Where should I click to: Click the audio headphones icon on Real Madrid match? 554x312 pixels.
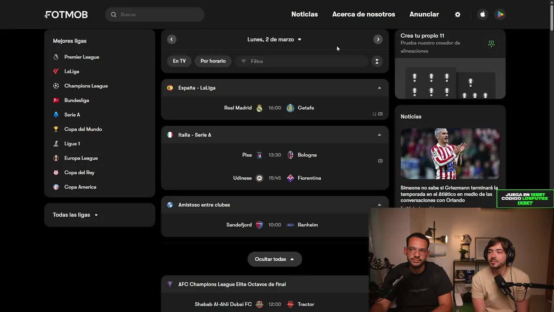pyautogui.click(x=374, y=114)
